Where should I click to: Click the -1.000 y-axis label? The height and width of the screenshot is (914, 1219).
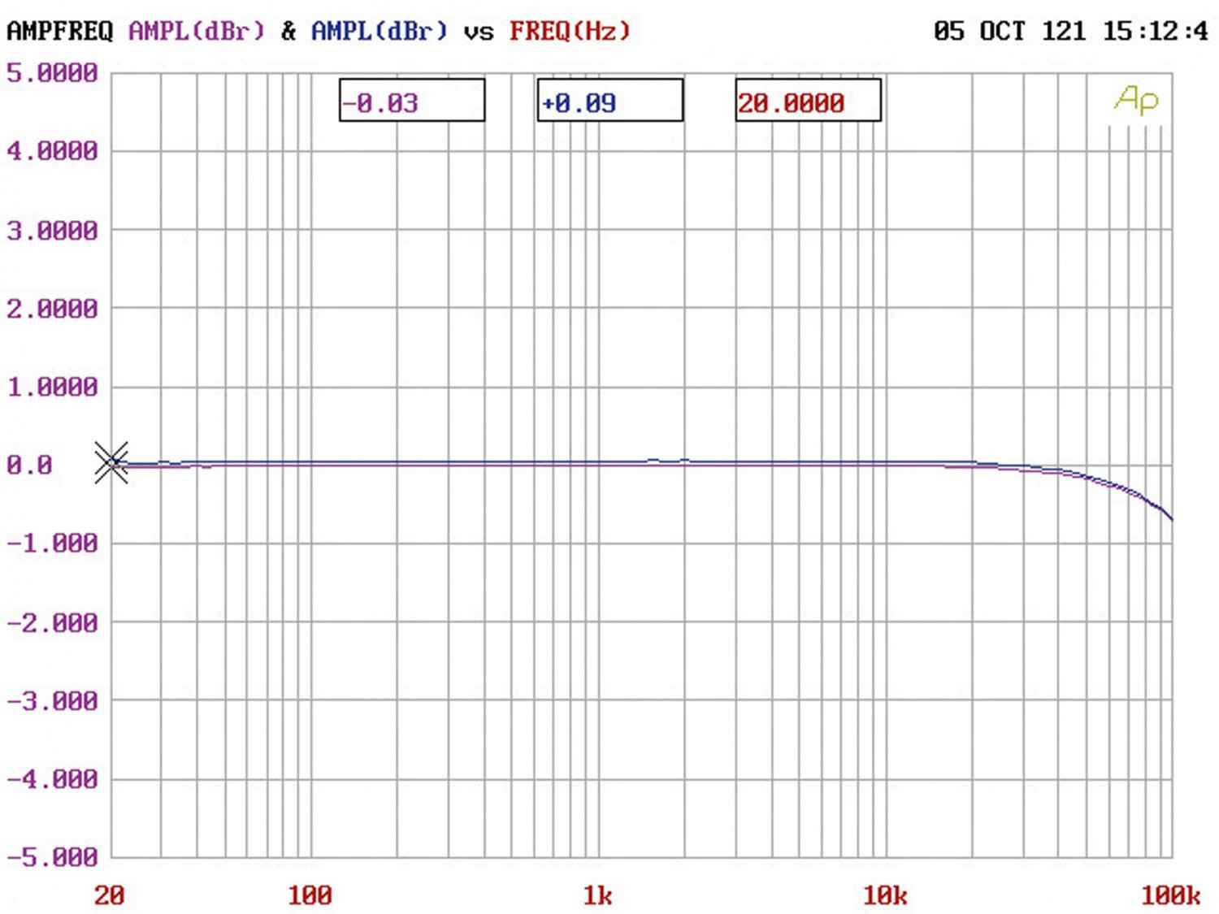(x=52, y=543)
